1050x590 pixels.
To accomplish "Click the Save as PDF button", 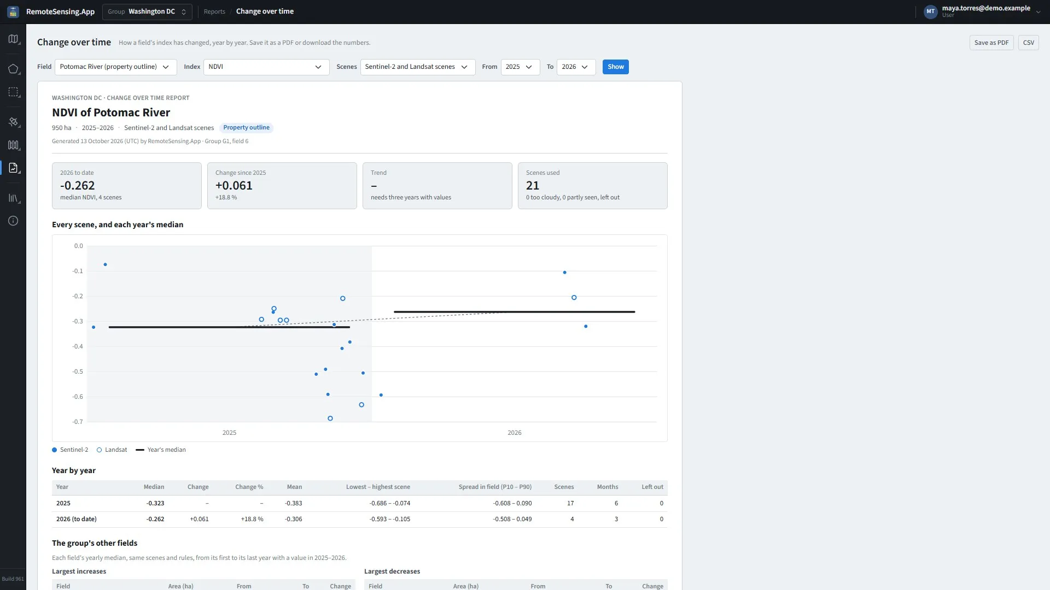I will point(991,43).
